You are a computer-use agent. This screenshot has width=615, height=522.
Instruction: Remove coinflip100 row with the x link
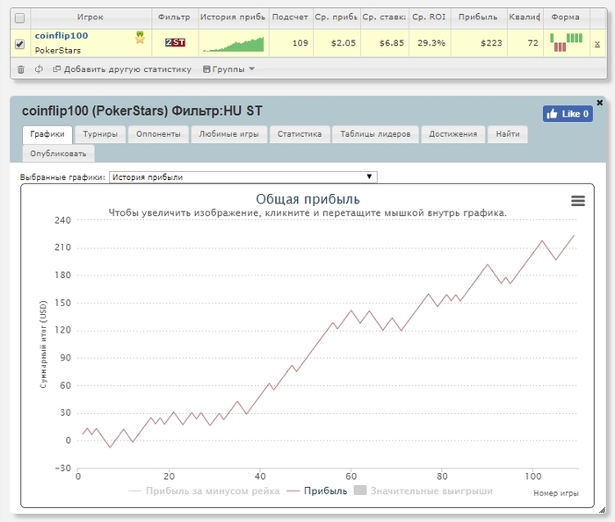[x=597, y=44]
